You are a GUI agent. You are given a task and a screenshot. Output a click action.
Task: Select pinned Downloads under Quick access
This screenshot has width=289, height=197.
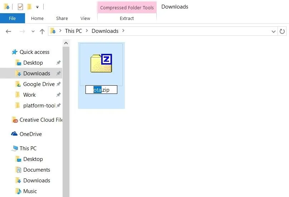click(37, 74)
